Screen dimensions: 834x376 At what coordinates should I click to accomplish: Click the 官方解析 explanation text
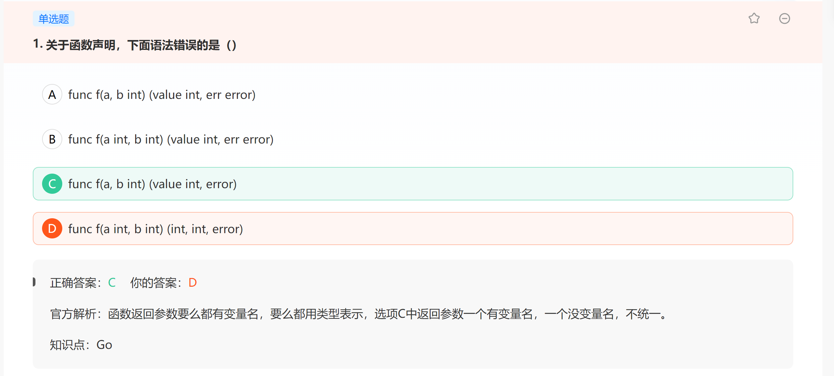(x=358, y=314)
